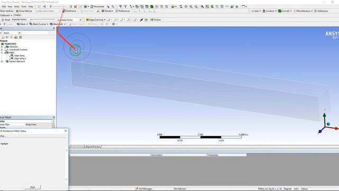
Task: Activate the Zoom tool icon
Action: (191, 6)
